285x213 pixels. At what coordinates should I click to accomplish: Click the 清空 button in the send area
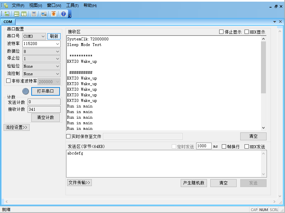pos(223,183)
